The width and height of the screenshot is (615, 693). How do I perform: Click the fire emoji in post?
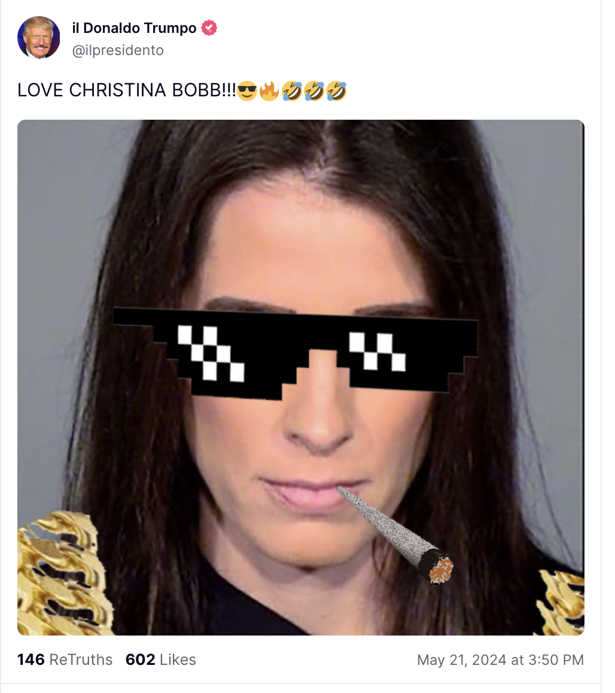[269, 91]
